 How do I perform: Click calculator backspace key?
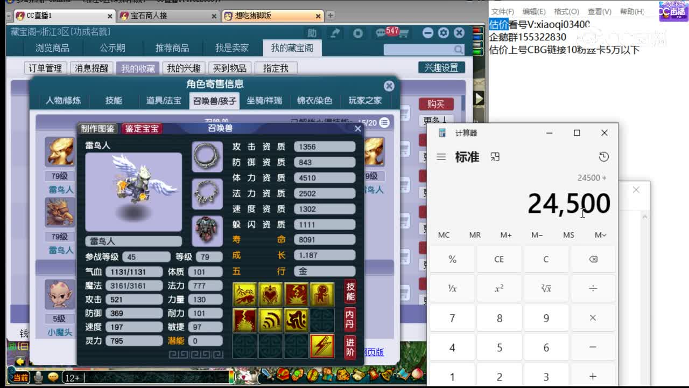tap(593, 259)
